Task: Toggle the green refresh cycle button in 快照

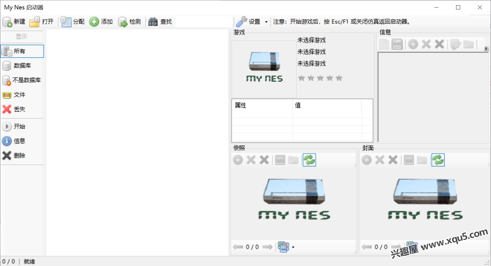Action: click(309, 160)
